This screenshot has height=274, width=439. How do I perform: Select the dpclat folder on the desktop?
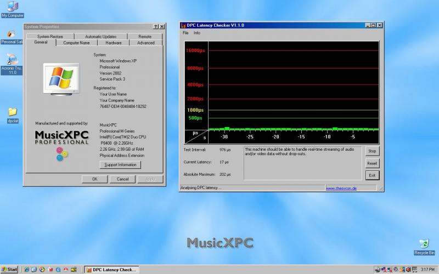[x=13, y=115]
